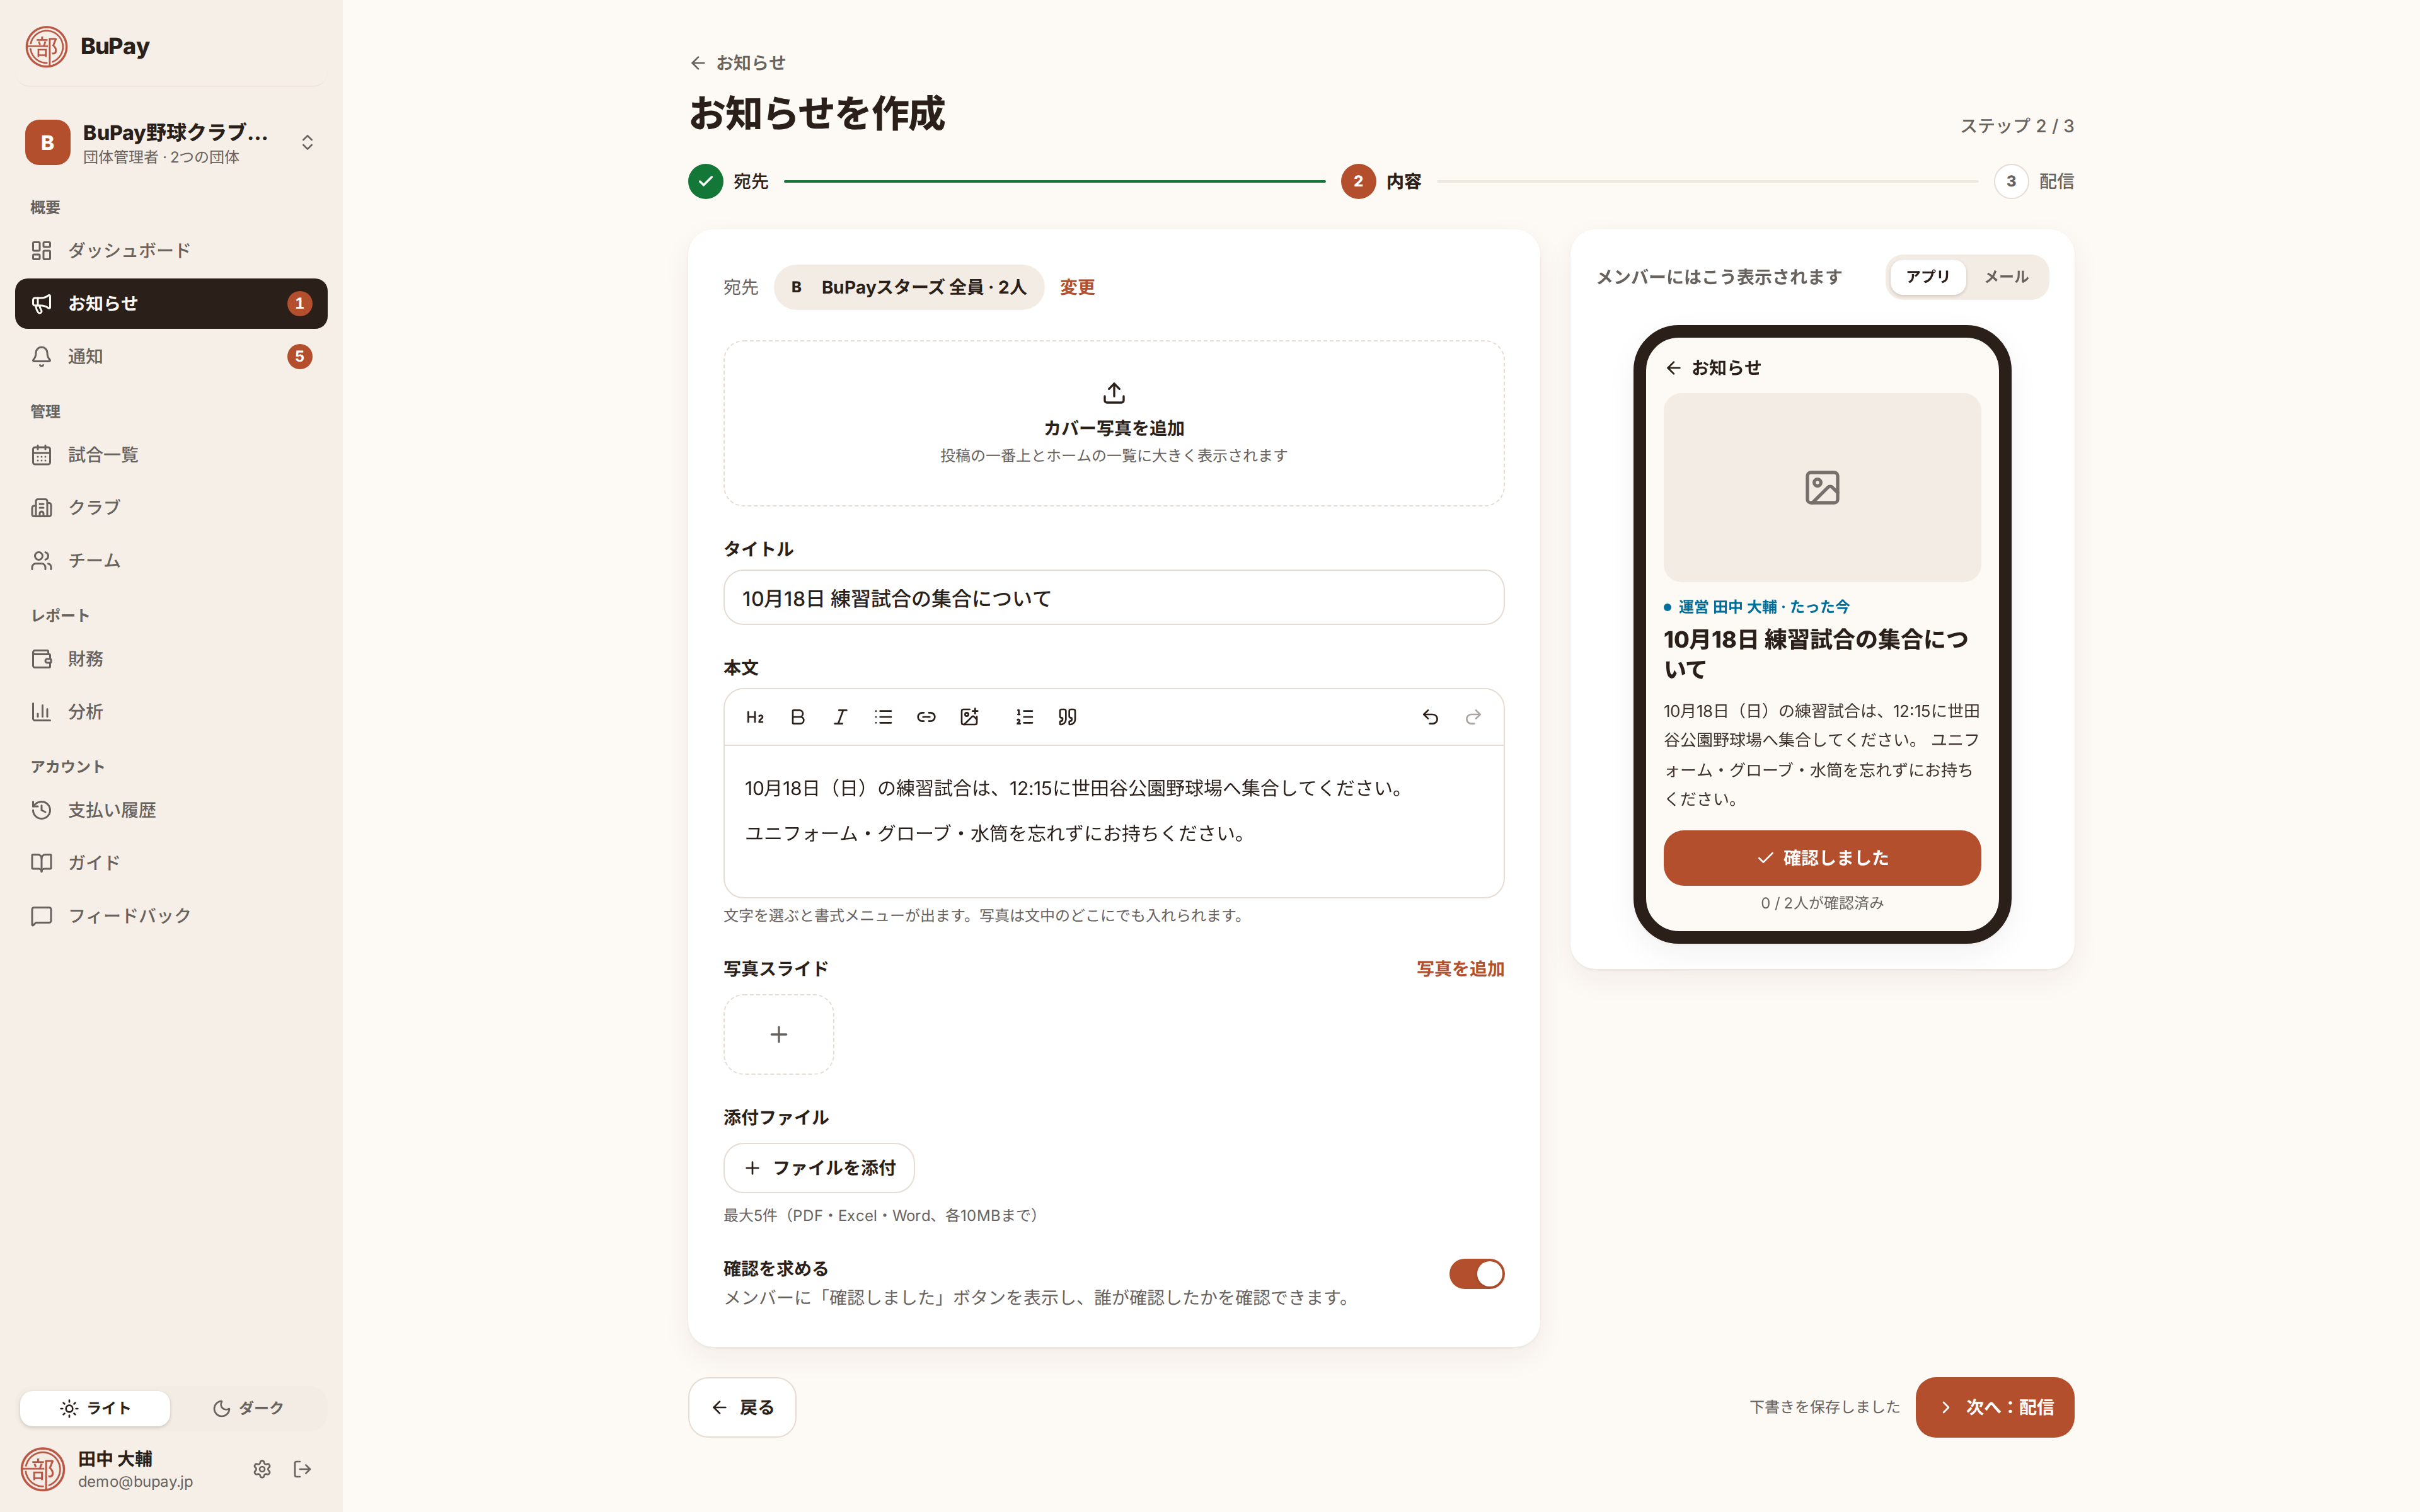Turn off the 確認を求める switch

tap(1476, 1274)
